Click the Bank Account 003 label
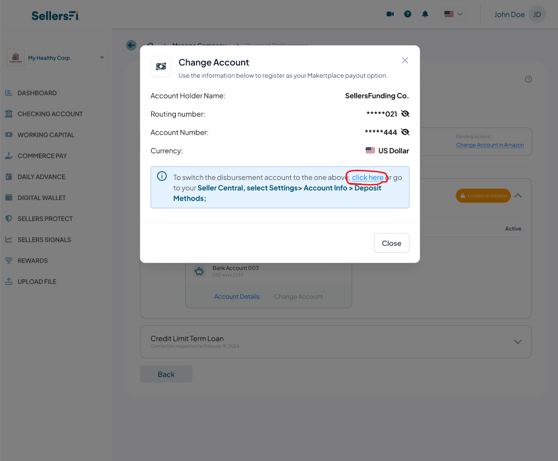Image resolution: width=558 pixels, height=461 pixels. 235,268
